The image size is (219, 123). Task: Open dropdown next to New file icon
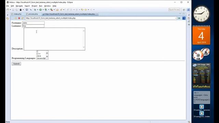click(x=10, y=10)
